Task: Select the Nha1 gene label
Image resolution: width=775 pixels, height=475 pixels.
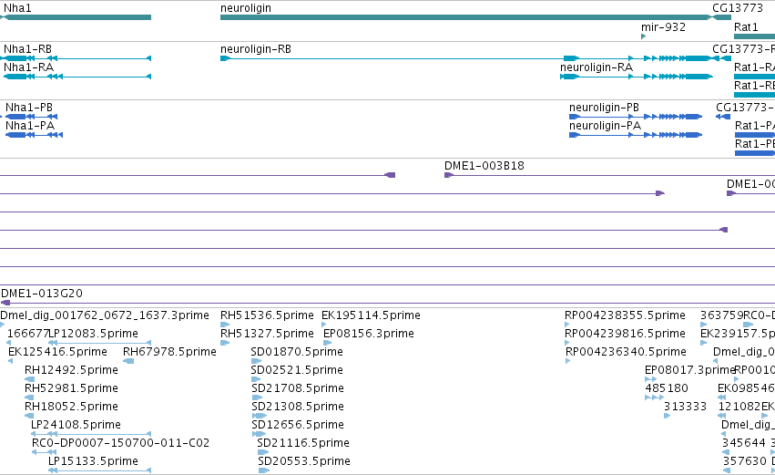Action: (x=17, y=8)
